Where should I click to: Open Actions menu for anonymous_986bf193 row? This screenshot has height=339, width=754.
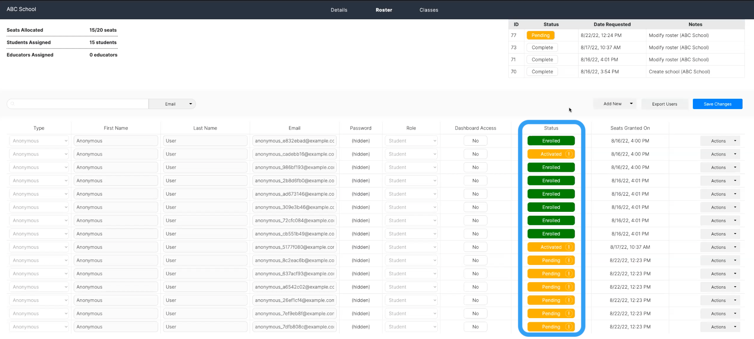(x=720, y=167)
